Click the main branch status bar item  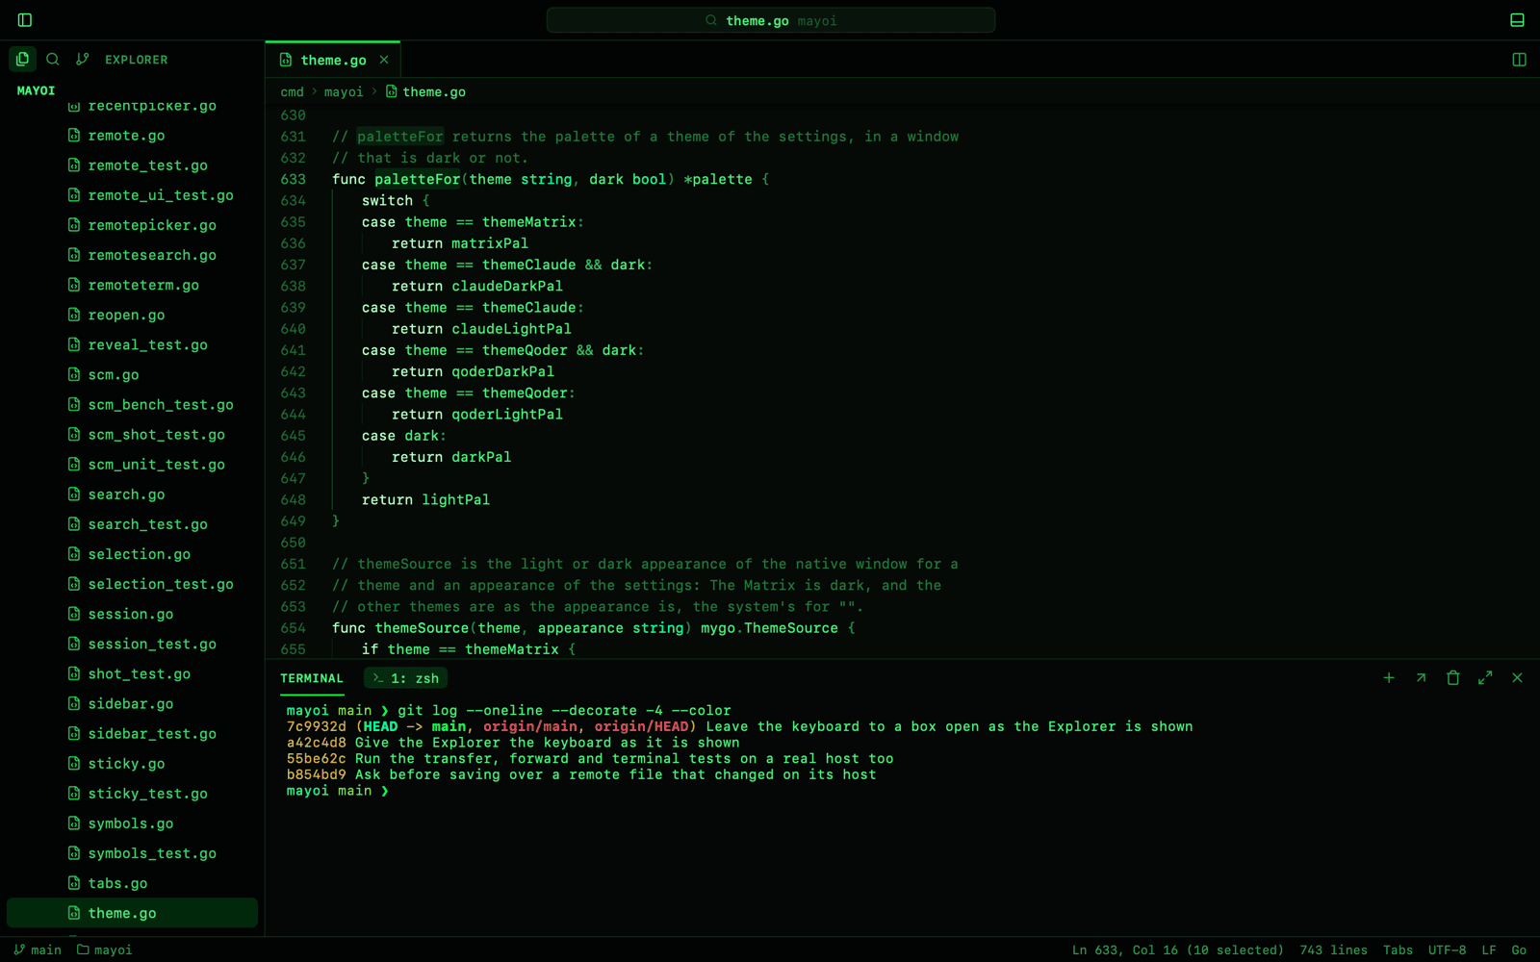pyautogui.click(x=38, y=949)
